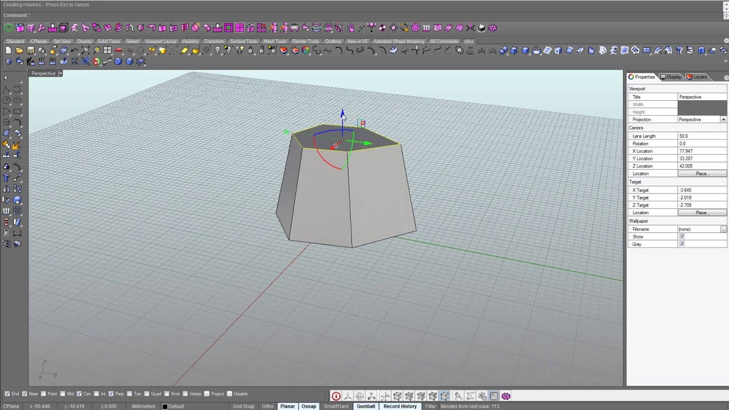729x410 pixels.
Task: Click the four viewports layout icon
Action: coord(107,50)
